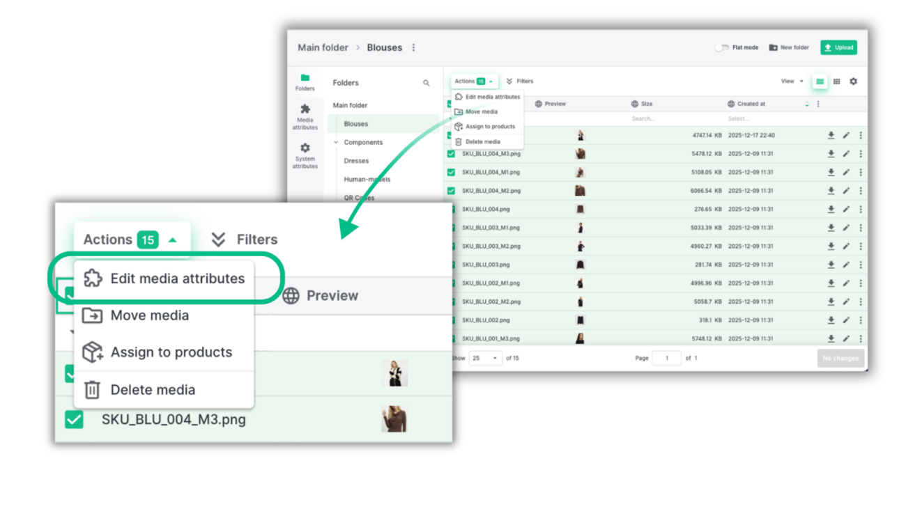906x509 pixels.
Task: Select list view icon
Action: 820,81
